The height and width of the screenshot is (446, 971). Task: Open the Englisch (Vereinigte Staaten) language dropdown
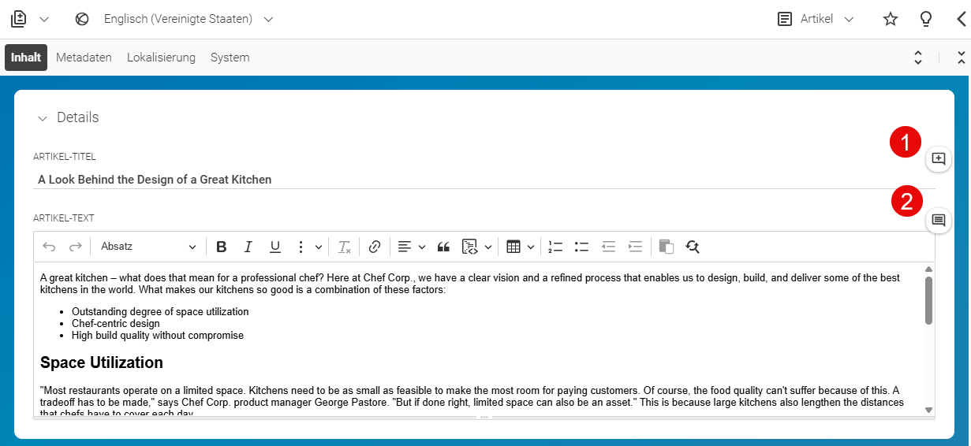click(178, 19)
